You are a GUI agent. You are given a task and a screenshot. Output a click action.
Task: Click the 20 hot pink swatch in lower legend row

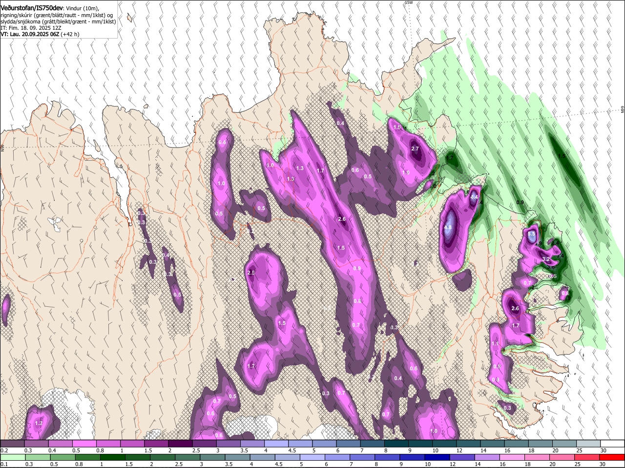pyautogui.click(x=562, y=458)
